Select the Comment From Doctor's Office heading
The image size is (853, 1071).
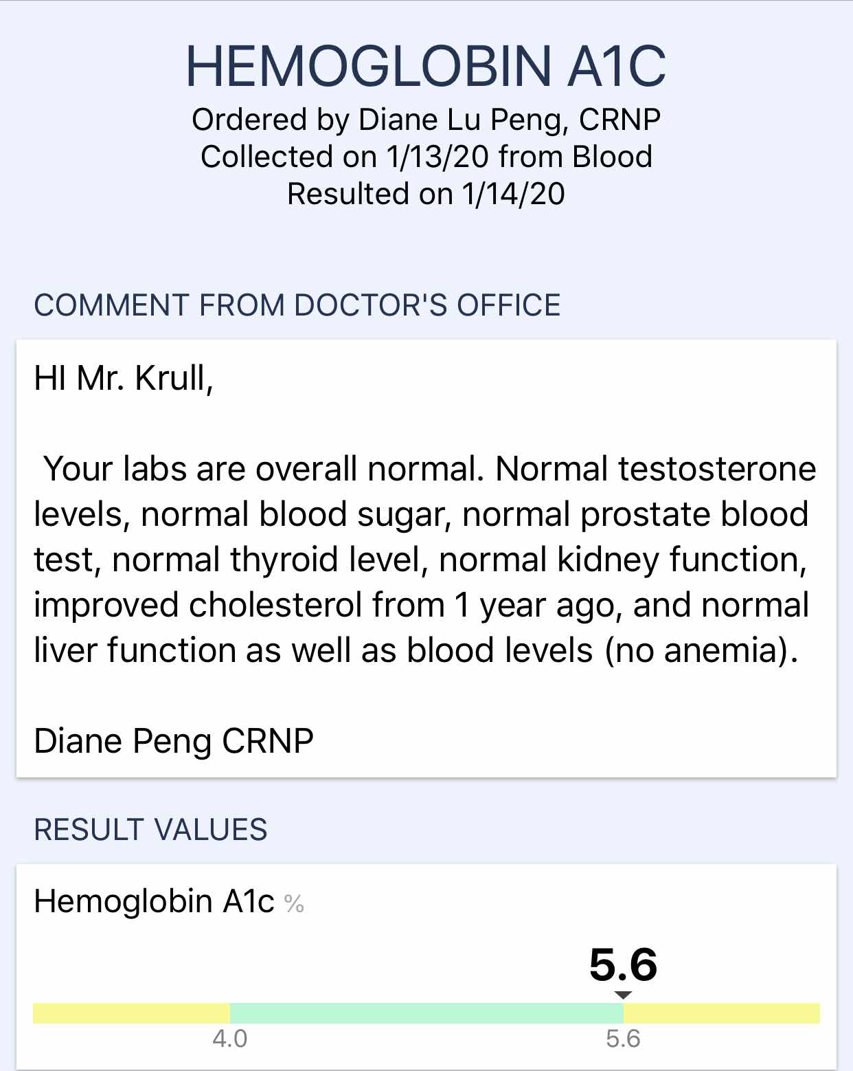[297, 305]
